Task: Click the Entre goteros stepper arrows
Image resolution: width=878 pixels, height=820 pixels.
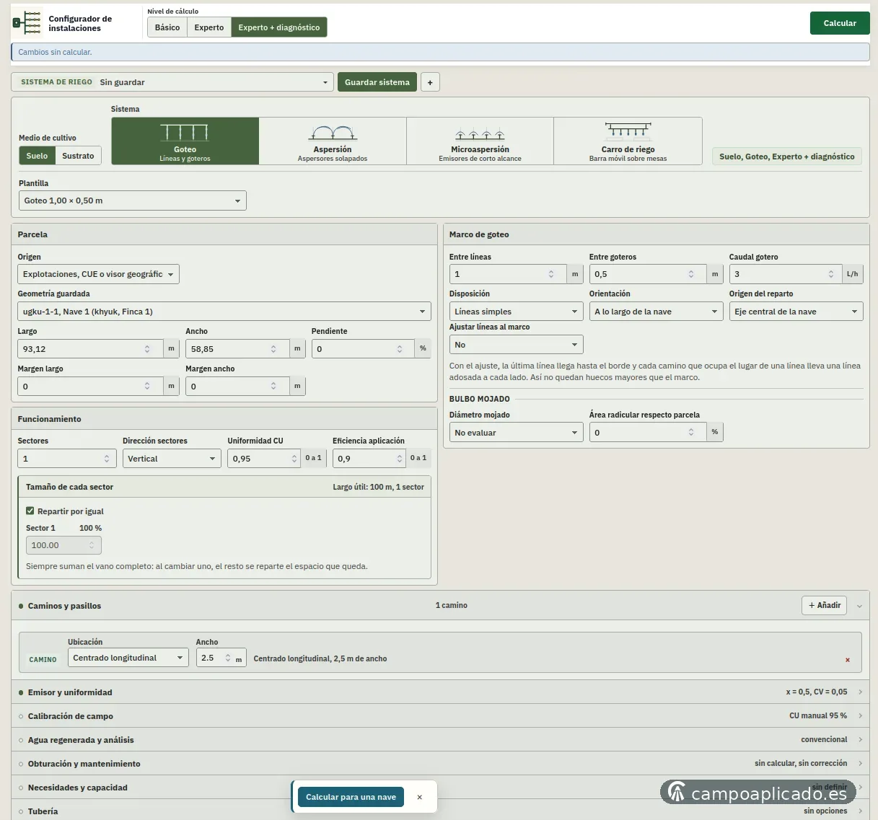Action: pos(691,274)
